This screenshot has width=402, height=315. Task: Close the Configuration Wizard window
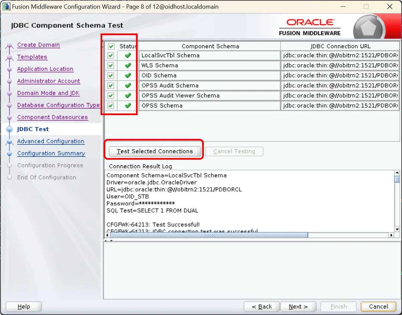tap(390, 6)
